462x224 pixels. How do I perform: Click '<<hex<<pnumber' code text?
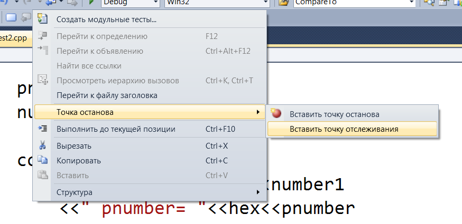281,208
